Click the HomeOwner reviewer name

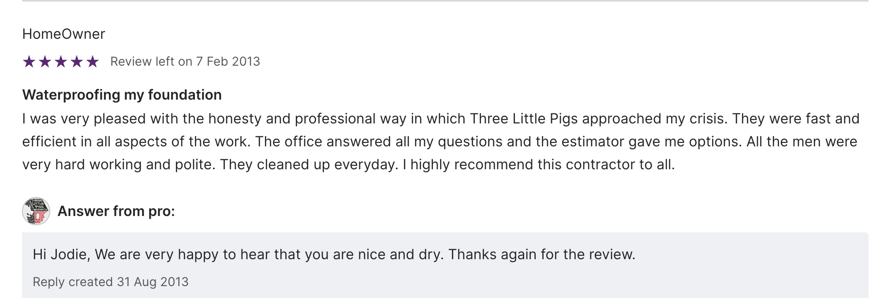(63, 34)
